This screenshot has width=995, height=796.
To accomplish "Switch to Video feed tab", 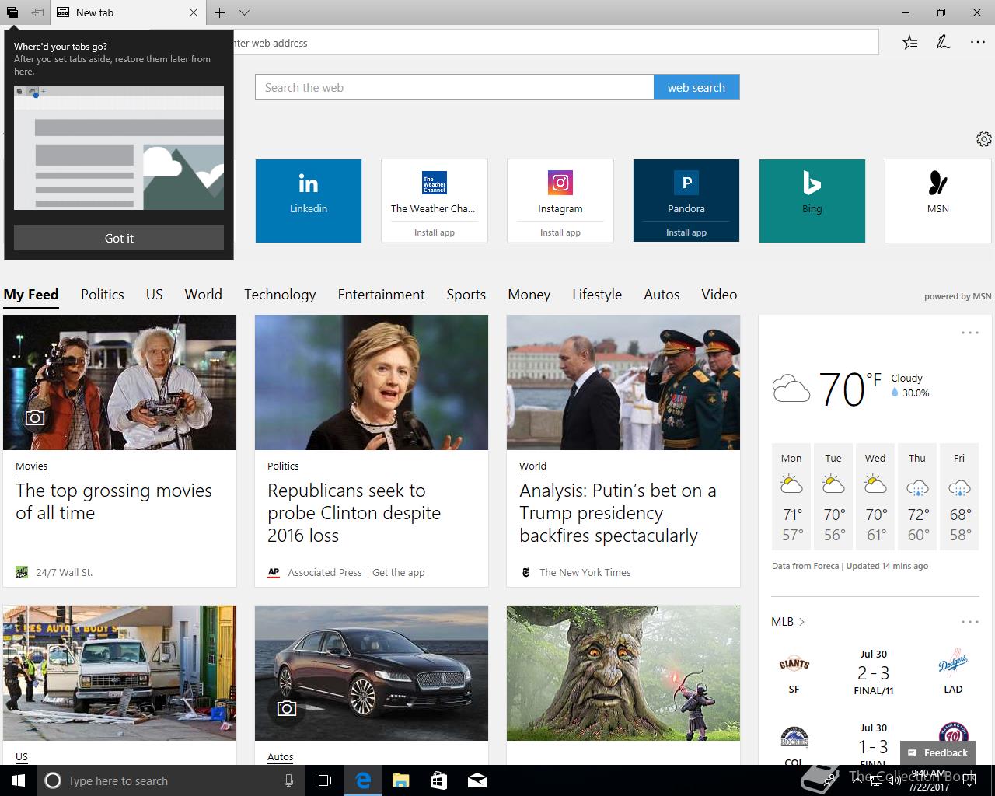I will tap(719, 295).
